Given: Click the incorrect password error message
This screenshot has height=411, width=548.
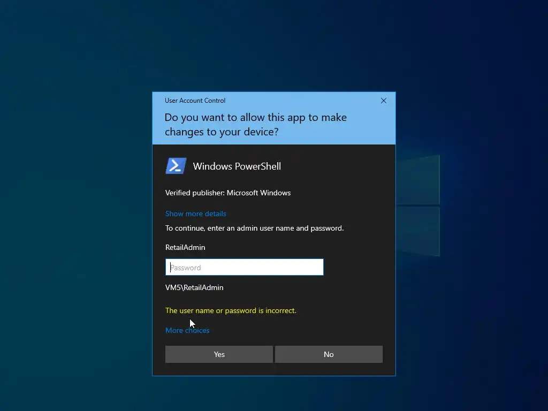Looking at the screenshot, I should [x=231, y=311].
